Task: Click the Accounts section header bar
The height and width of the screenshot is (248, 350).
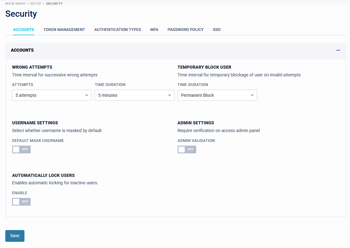Action: tap(155, 50)
